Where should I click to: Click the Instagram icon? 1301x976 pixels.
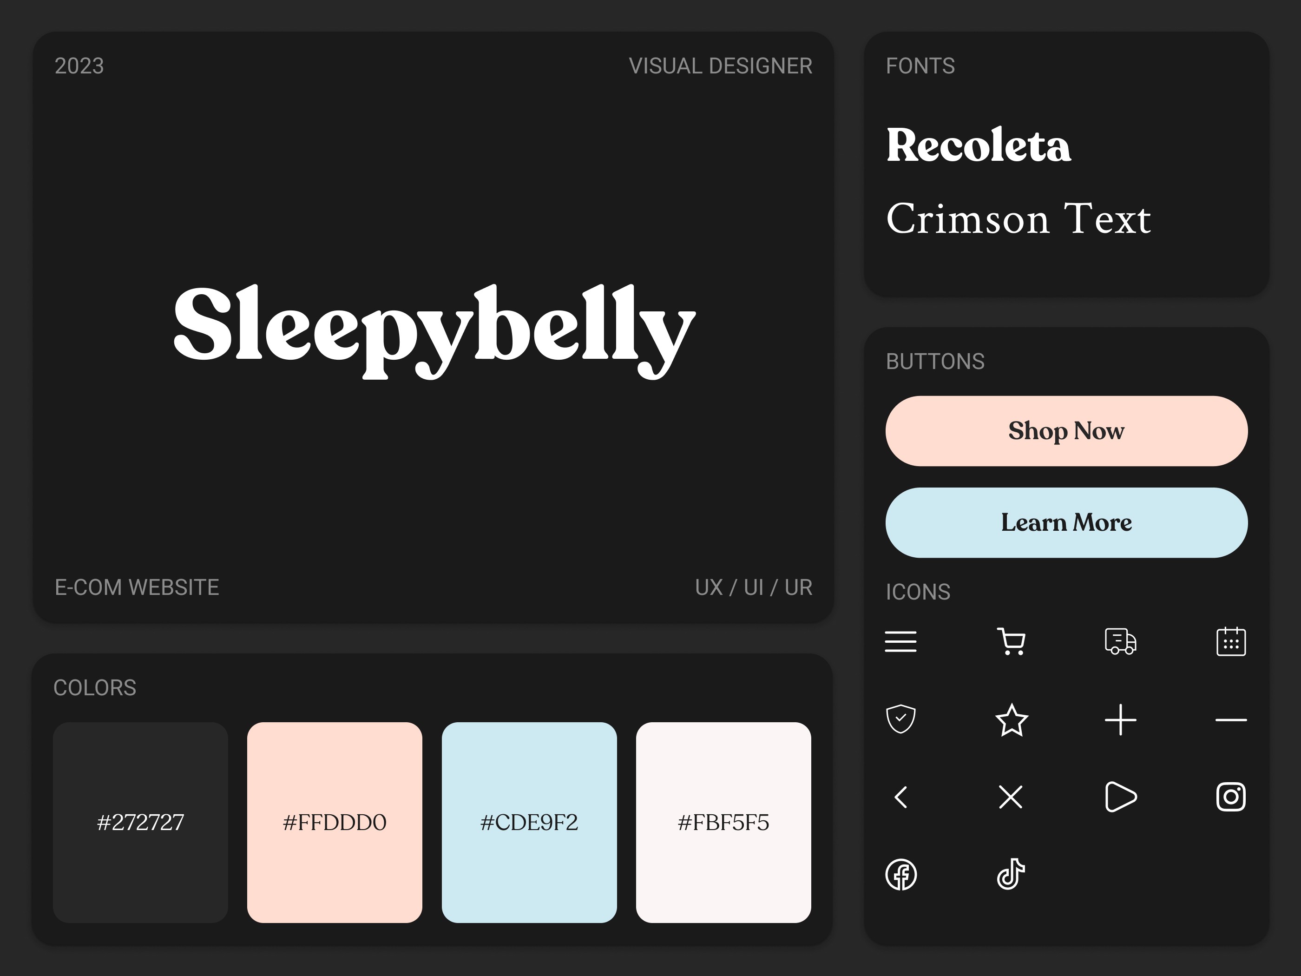(x=1230, y=797)
